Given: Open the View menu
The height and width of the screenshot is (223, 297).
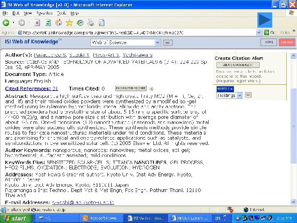Looking at the screenshot, I should [x=28, y=13].
